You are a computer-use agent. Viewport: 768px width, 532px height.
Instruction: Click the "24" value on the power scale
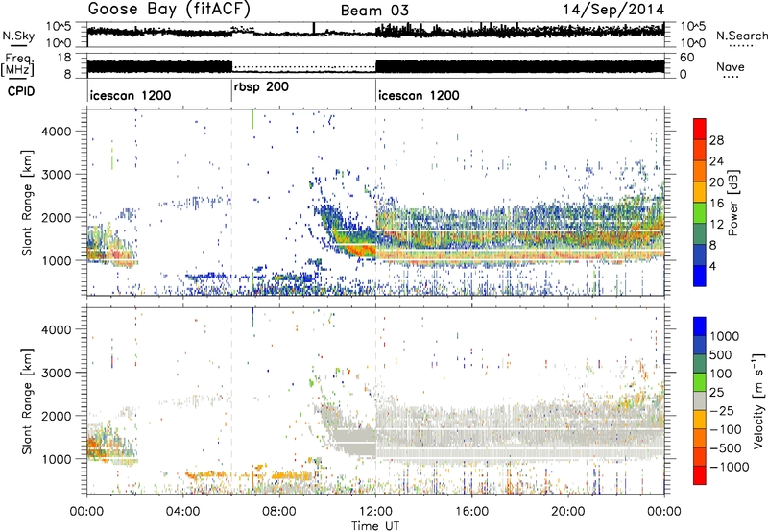pyautogui.click(x=716, y=161)
